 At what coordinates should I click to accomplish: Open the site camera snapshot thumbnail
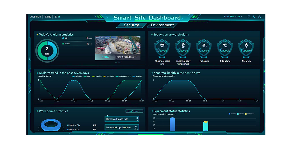(x=118, y=48)
